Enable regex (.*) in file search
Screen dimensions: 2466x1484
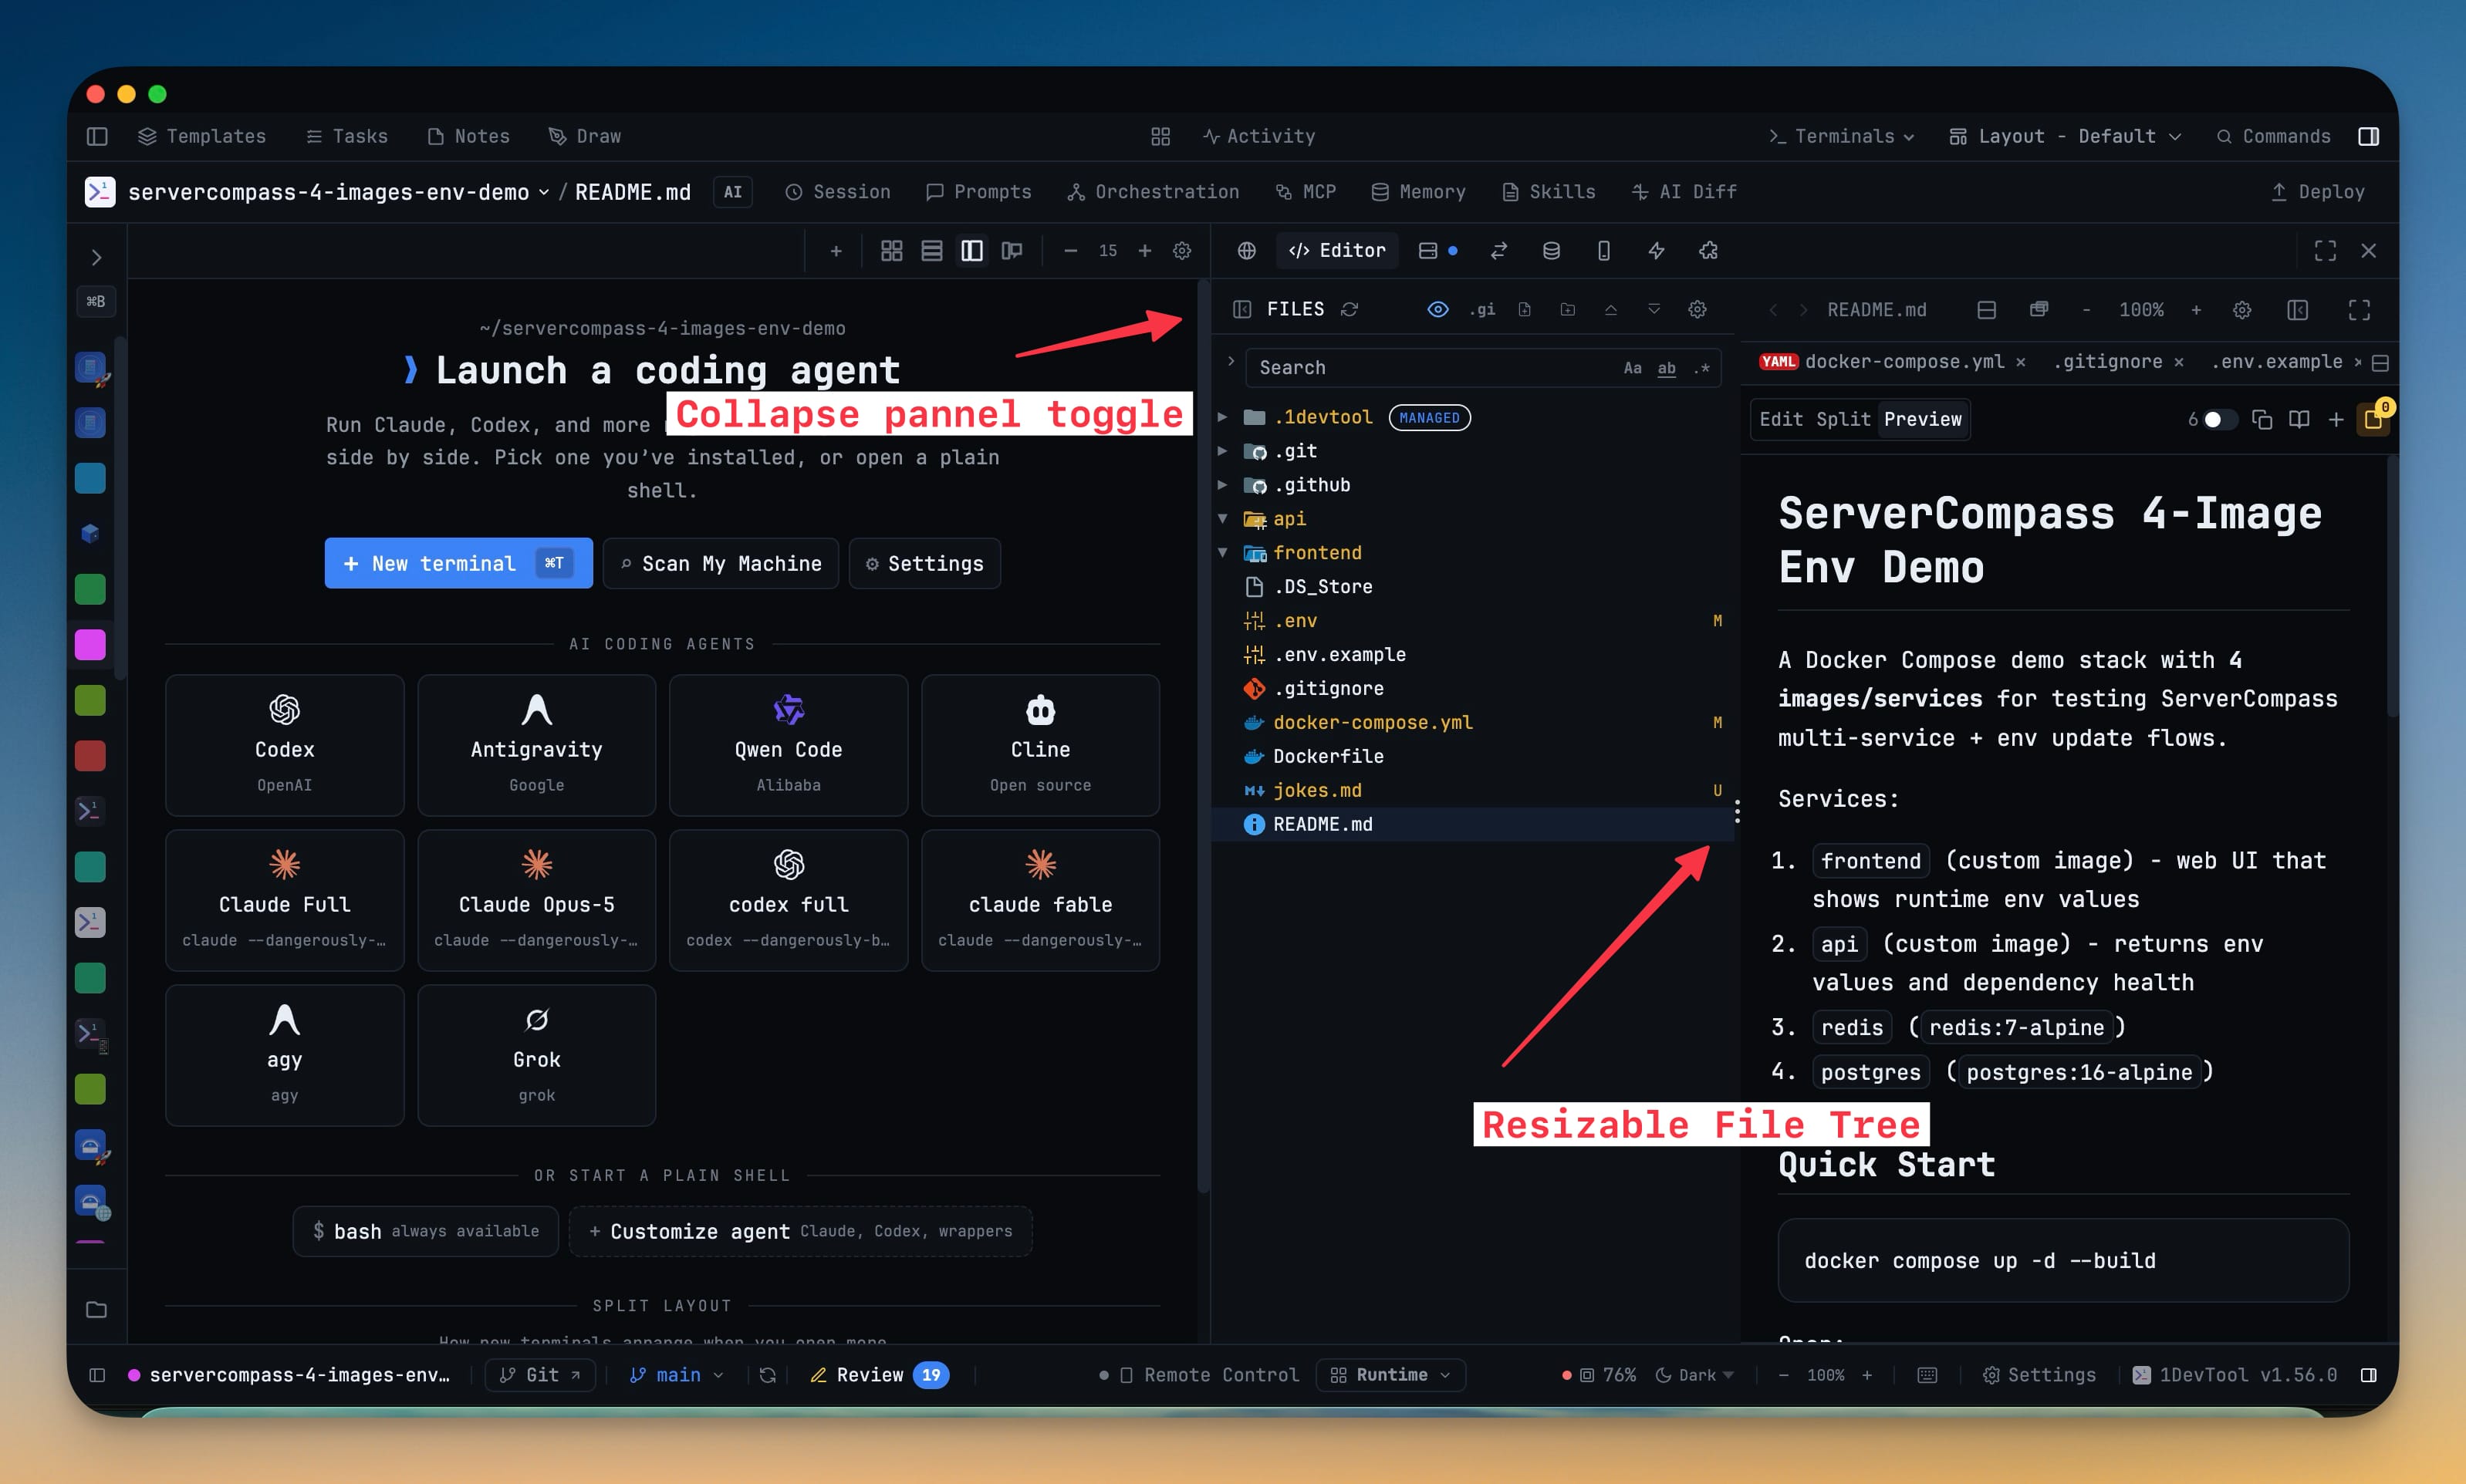tap(1701, 368)
